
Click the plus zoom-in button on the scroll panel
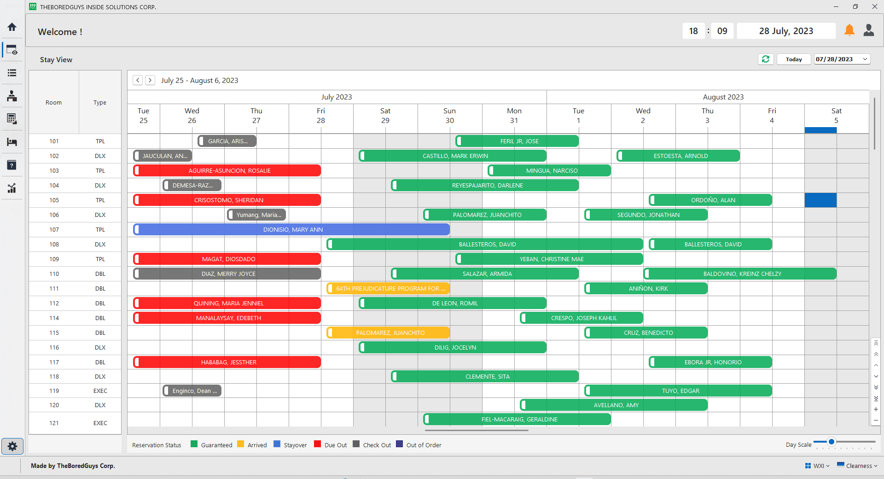coord(876,409)
